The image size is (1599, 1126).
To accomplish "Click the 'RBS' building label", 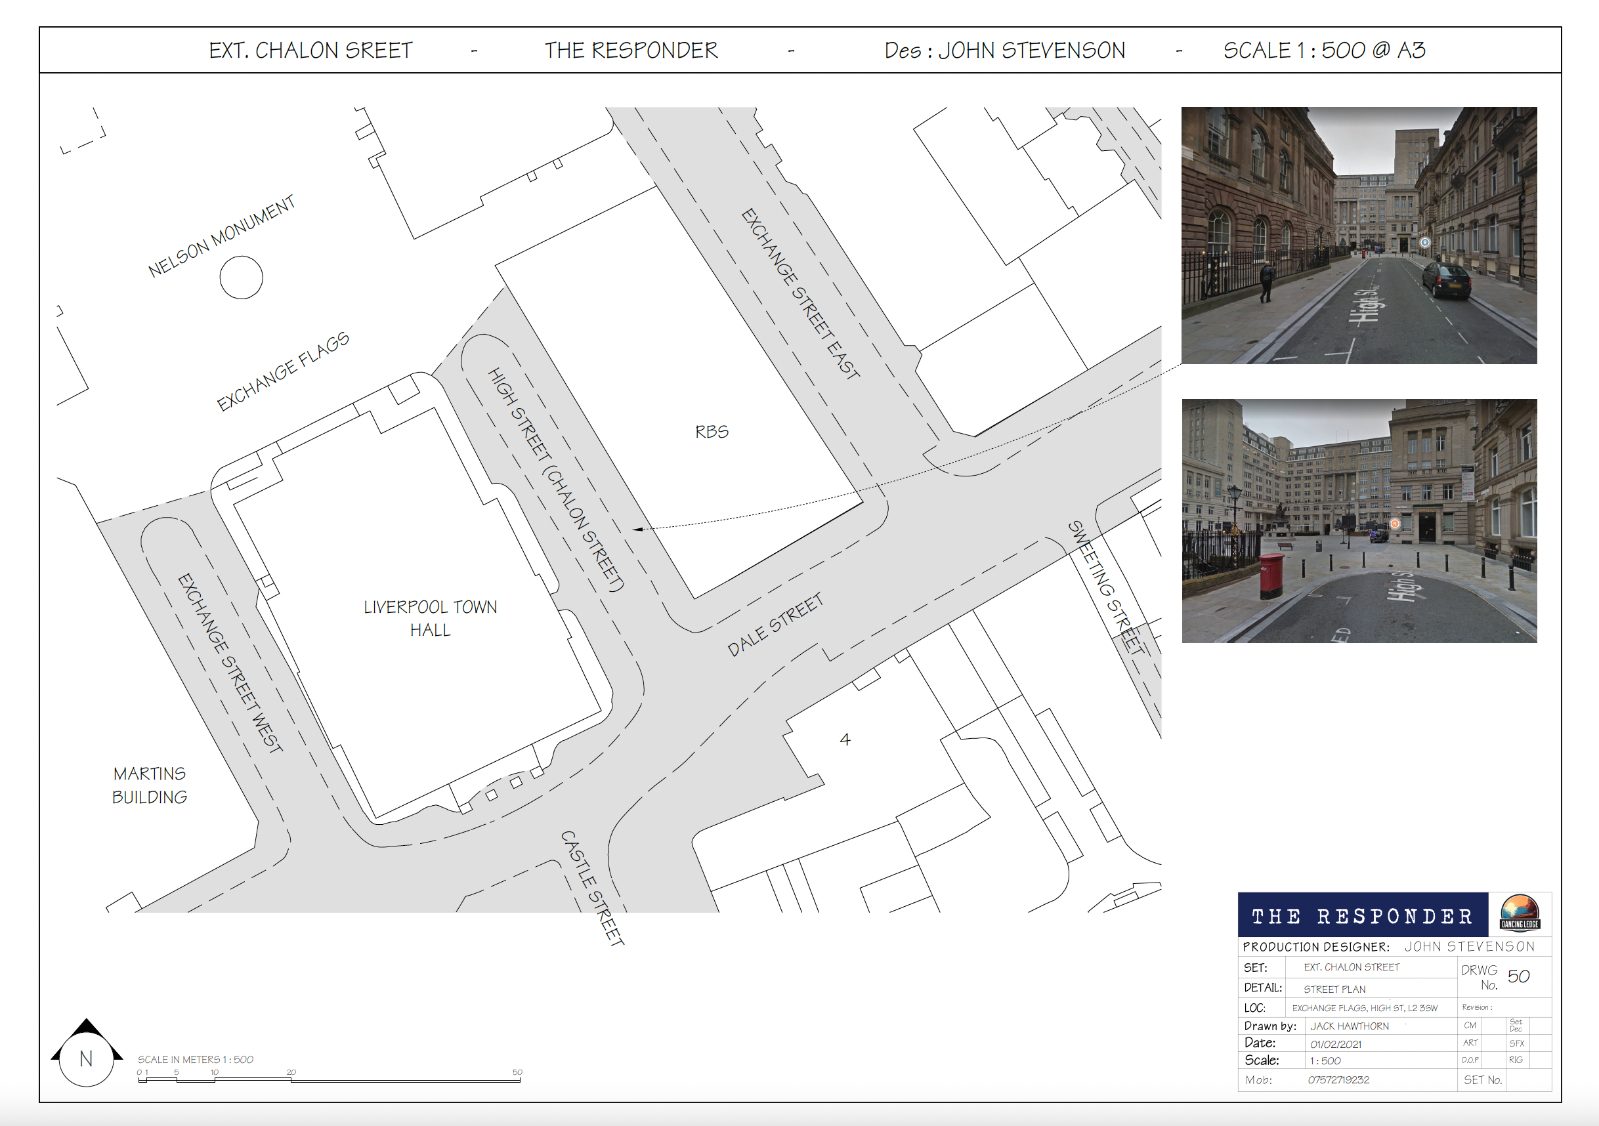I will point(712,432).
